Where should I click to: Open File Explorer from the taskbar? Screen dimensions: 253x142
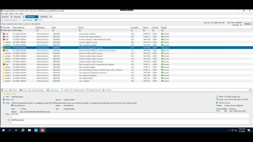click(x=29, y=130)
